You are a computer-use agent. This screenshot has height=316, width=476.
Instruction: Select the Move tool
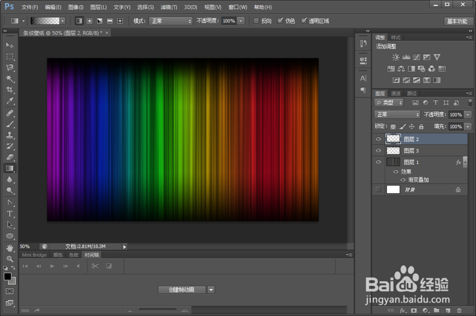tap(10, 45)
